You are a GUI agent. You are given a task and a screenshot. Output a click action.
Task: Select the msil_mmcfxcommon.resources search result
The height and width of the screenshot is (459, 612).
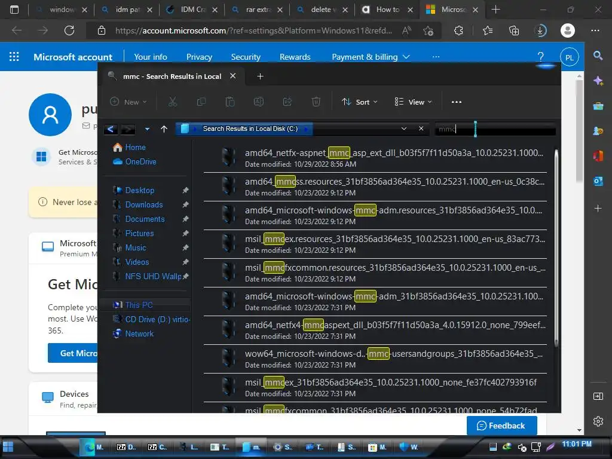tap(375, 273)
